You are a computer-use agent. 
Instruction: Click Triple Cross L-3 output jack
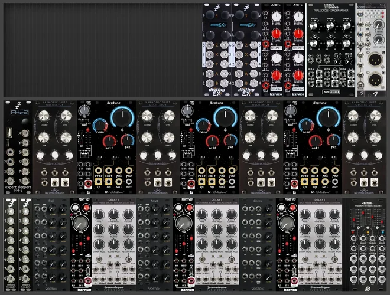point(351,74)
